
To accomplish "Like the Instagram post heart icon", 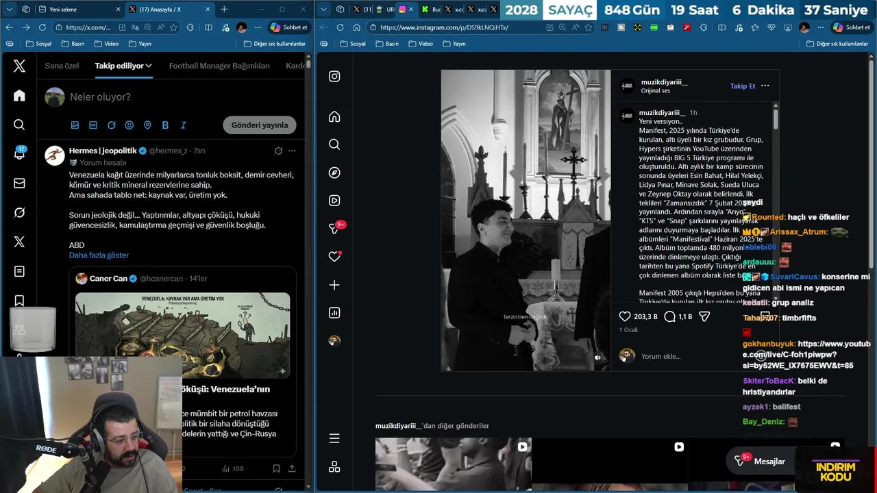I will (x=625, y=316).
